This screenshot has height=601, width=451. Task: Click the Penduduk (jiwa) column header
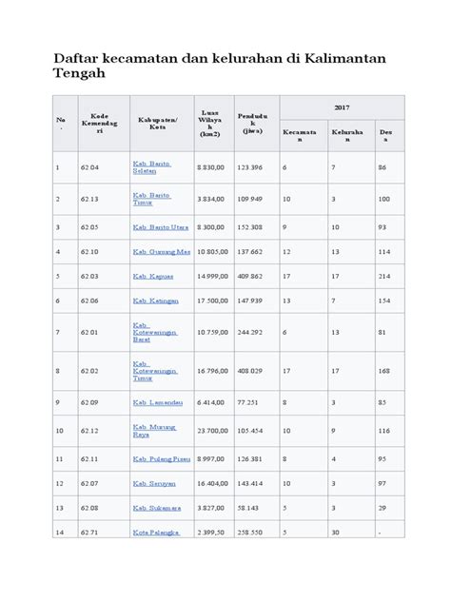252,123
